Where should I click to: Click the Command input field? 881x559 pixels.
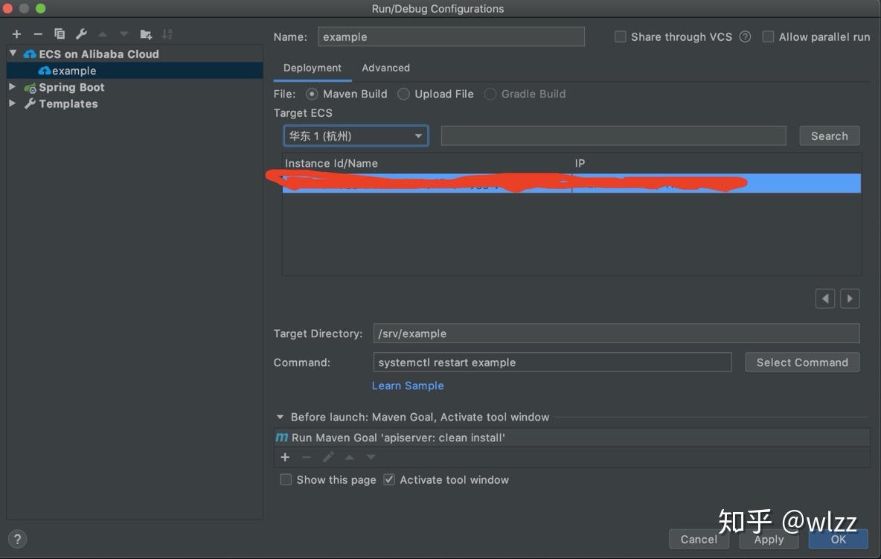552,362
